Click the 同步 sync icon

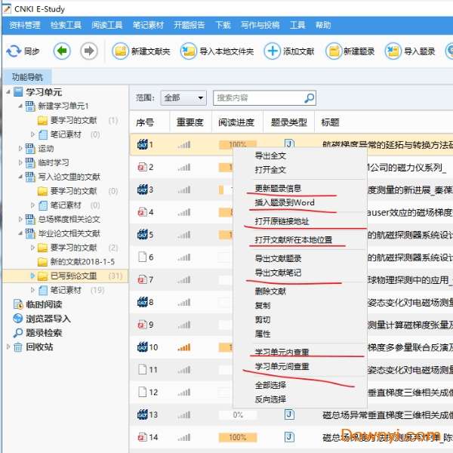coord(14,51)
